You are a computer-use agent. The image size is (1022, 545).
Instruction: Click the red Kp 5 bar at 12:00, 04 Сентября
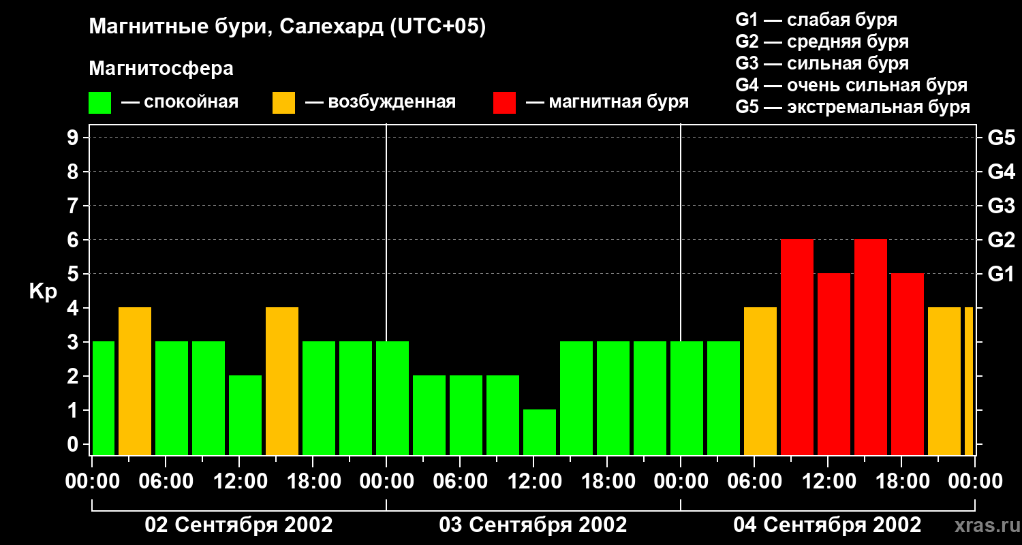[x=834, y=364]
